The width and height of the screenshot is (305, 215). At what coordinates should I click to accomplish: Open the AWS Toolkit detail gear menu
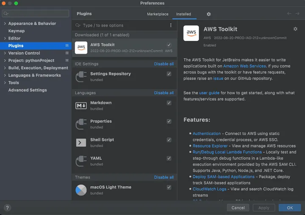pos(295,29)
